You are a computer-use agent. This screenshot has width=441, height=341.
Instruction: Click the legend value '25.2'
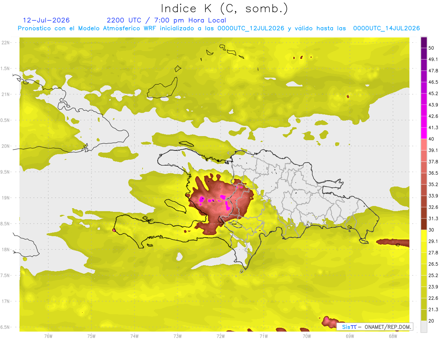coord(433,276)
